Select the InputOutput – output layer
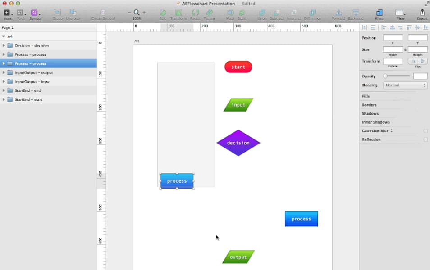Image resolution: width=430 pixels, height=270 pixels. pyautogui.click(x=34, y=72)
